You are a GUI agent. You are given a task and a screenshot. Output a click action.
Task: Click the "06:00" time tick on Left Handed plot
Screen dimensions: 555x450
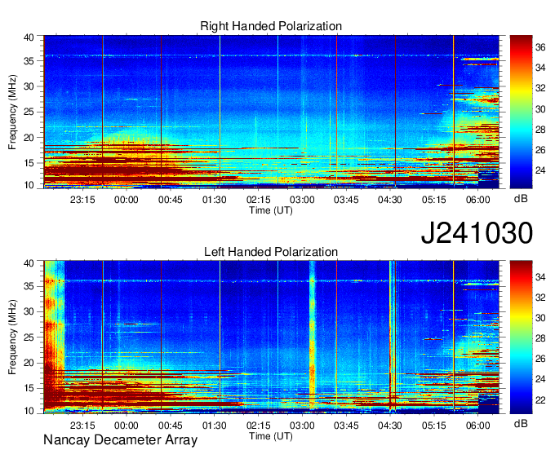478,426
